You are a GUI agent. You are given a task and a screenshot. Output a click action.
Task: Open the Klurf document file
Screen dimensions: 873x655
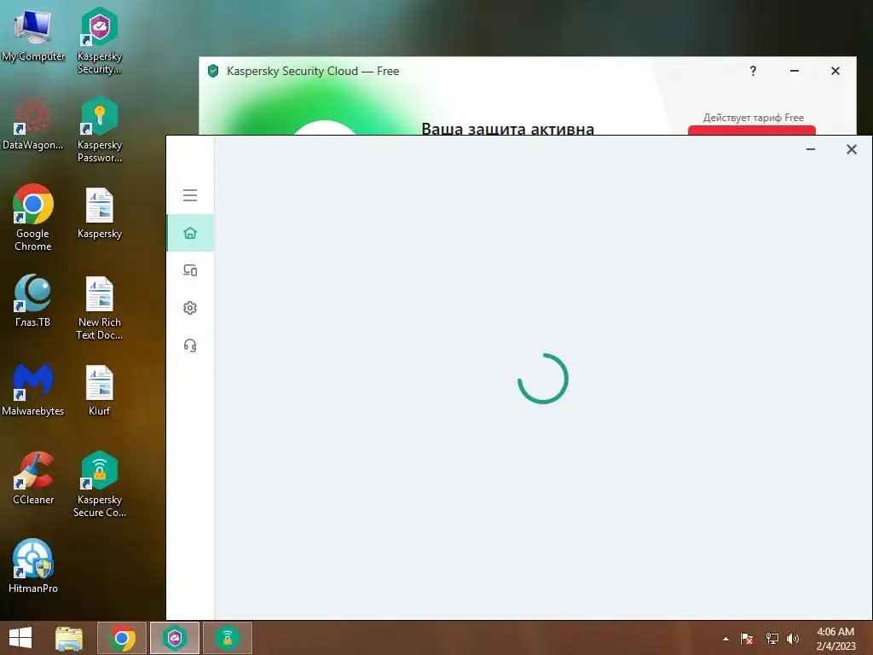(100, 390)
